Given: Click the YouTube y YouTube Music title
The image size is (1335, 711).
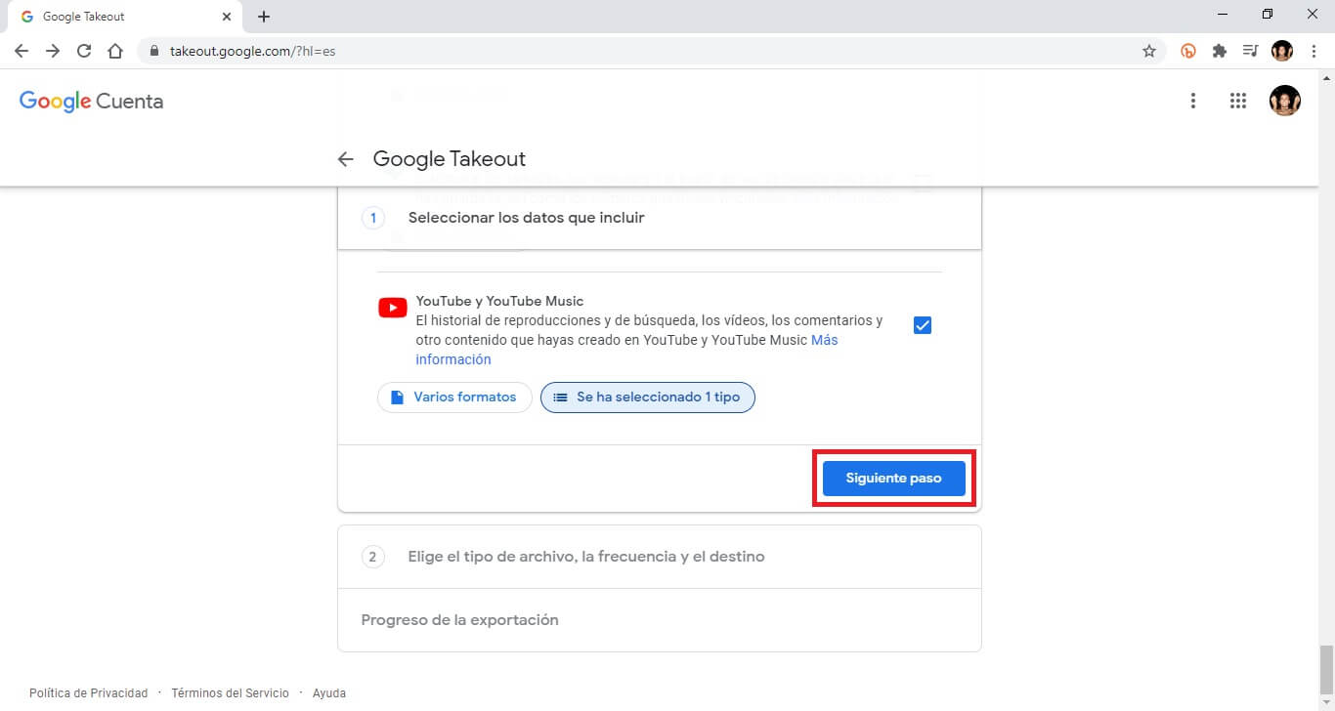Looking at the screenshot, I should [499, 301].
